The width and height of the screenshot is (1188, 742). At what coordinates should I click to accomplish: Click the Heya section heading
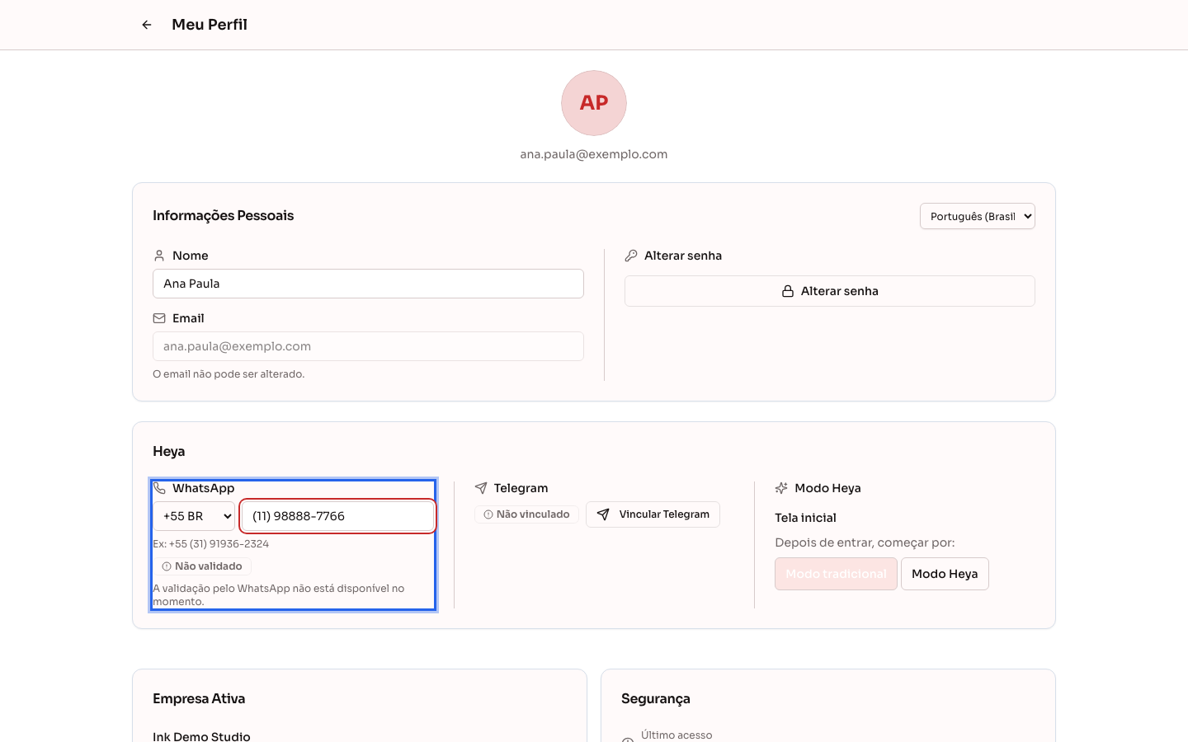169,451
